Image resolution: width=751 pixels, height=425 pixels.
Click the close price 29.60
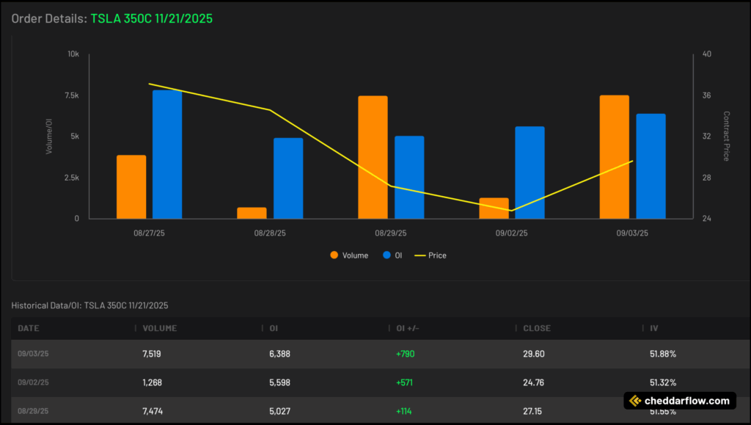[x=534, y=354]
